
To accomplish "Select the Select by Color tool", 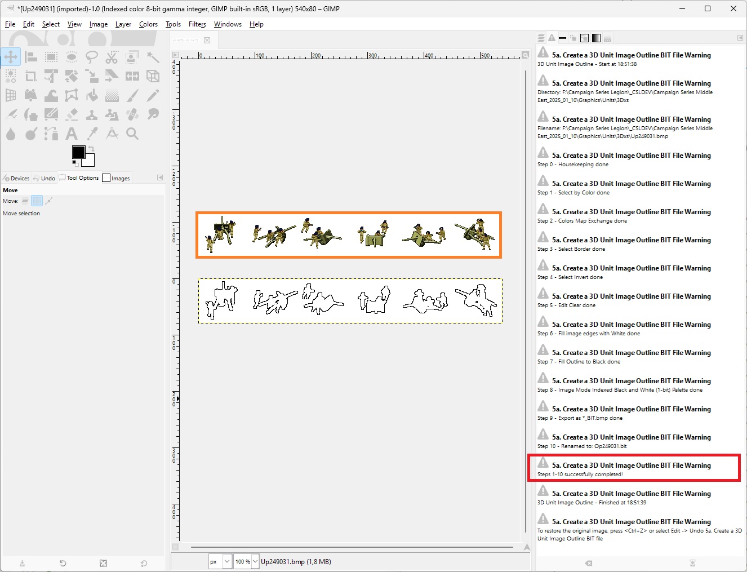I will pyautogui.click(x=11, y=76).
